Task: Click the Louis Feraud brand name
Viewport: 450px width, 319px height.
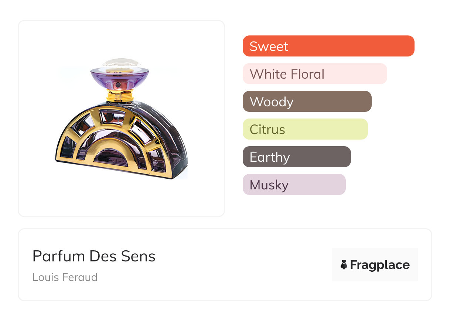Action: [65, 277]
